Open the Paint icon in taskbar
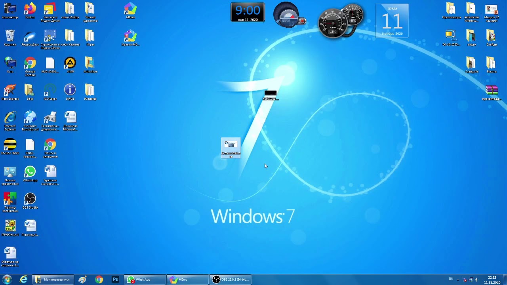The height and width of the screenshot is (285, 507). (82, 279)
